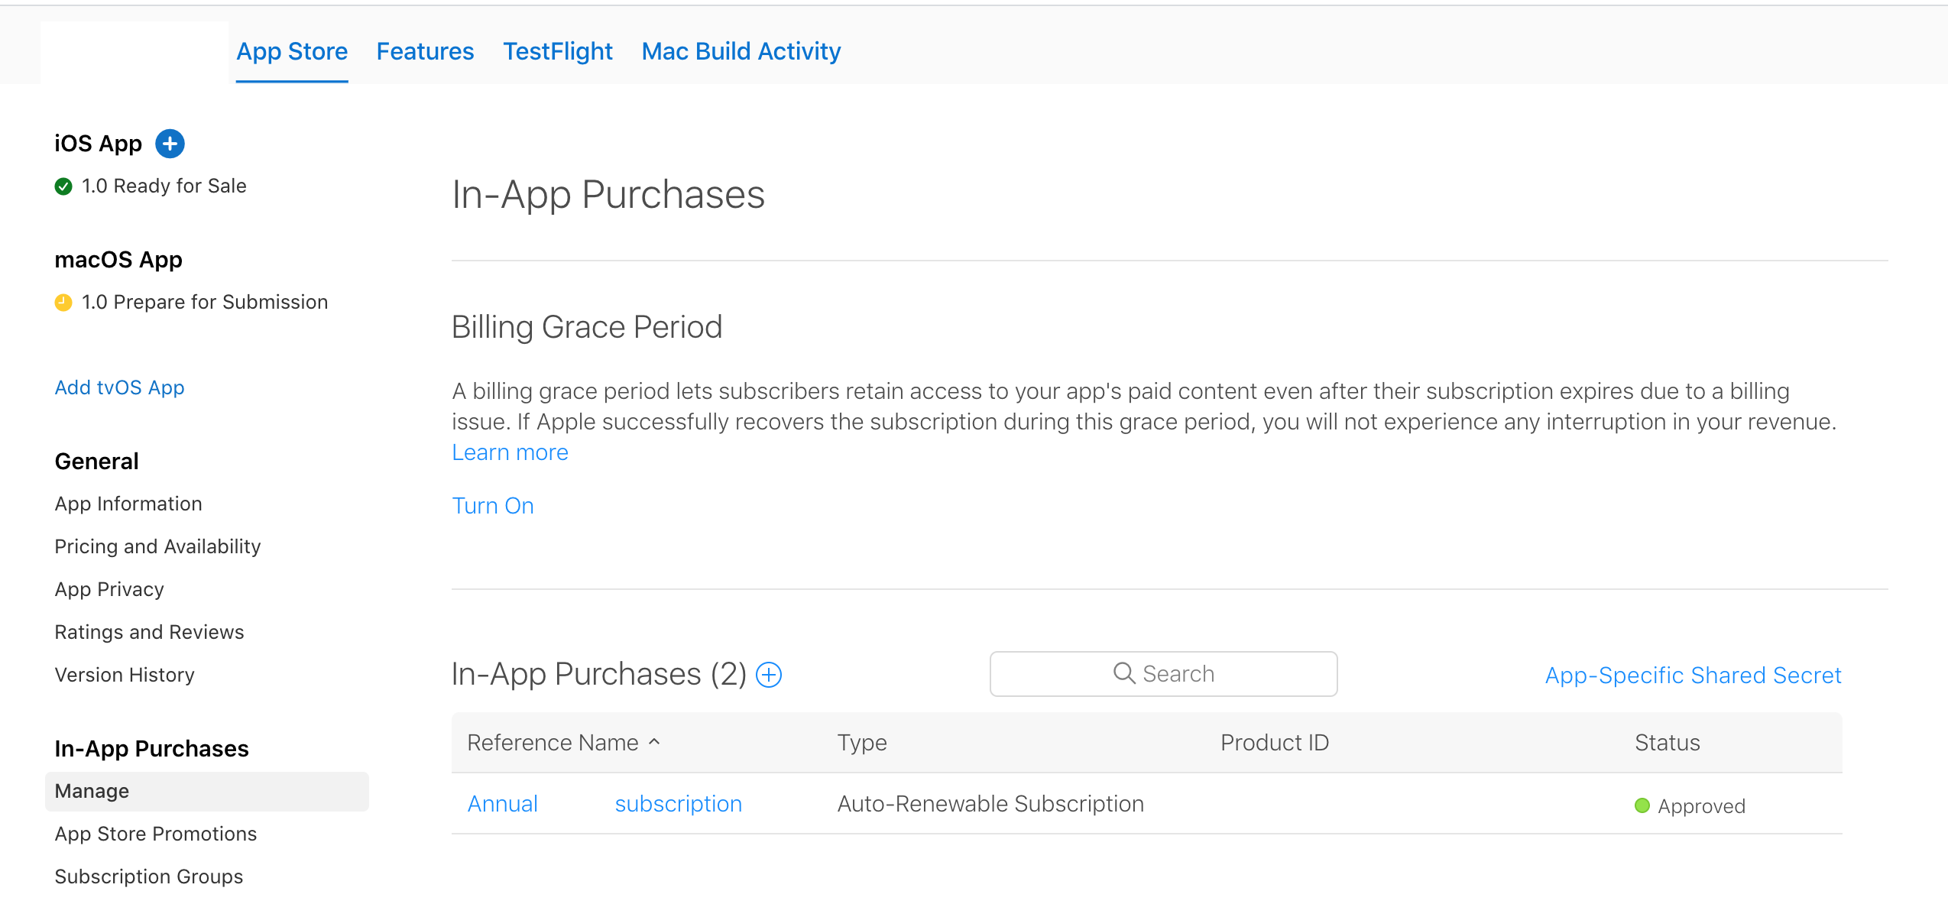
Task: Click the blue plus icon beside iOS App
Action: (170, 144)
